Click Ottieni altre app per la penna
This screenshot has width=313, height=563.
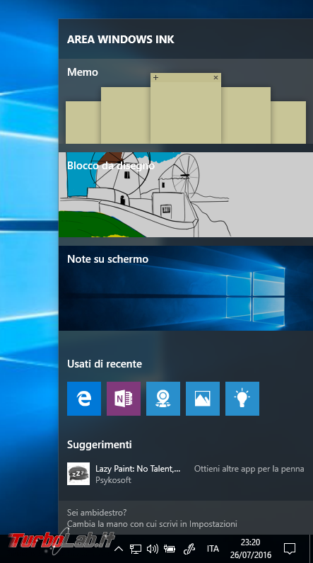pyautogui.click(x=249, y=469)
